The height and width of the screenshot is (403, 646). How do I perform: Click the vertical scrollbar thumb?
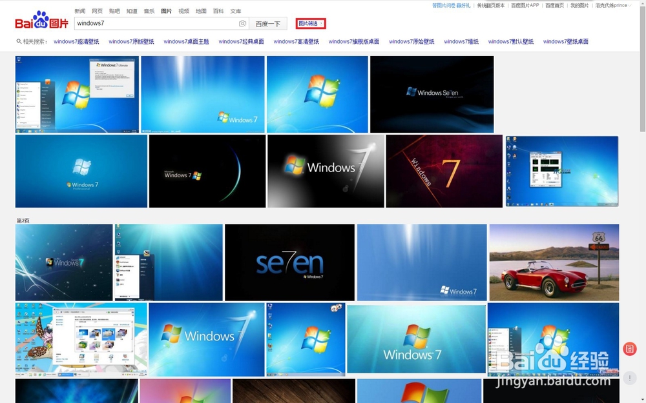[x=643, y=69]
